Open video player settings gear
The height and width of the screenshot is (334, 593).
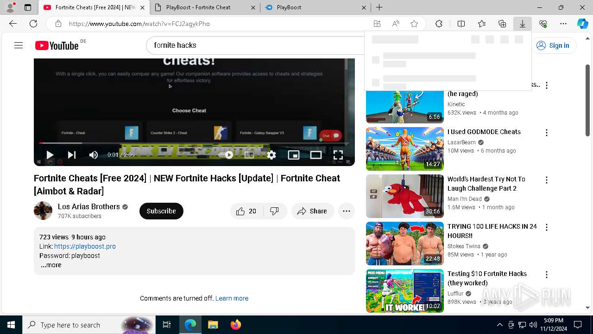pyautogui.click(x=271, y=155)
